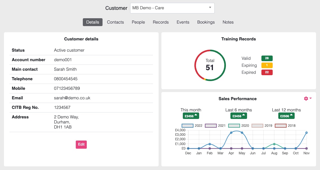Select the Records tab link
The width and height of the screenshot is (320, 170).
pyautogui.click(x=161, y=22)
